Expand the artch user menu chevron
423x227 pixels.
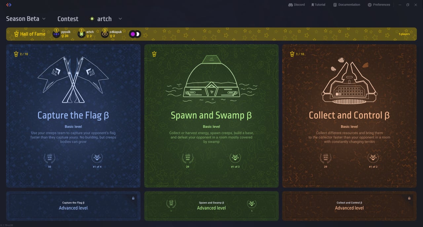click(x=120, y=19)
